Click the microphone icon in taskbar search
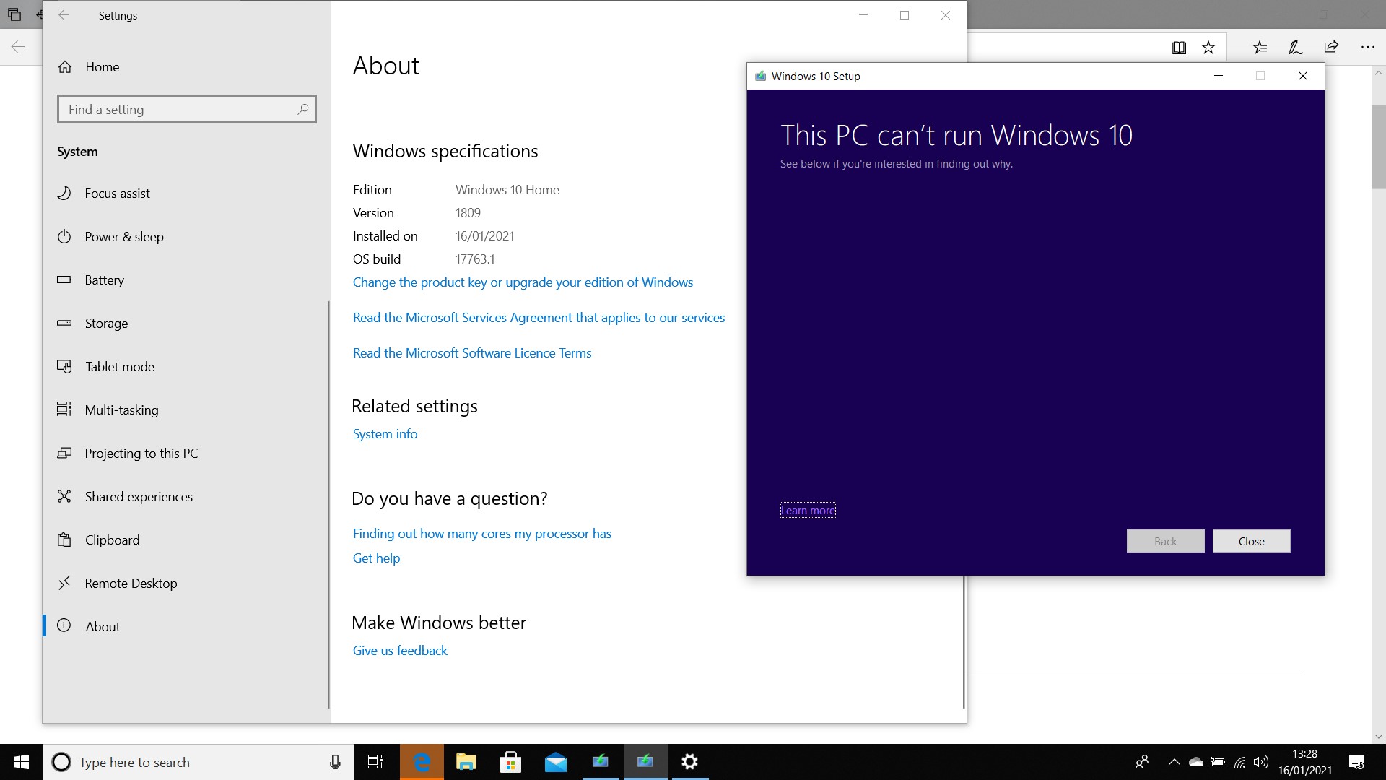This screenshot has width=1386, height=780. pyautogui.click(x=335, y=762)
